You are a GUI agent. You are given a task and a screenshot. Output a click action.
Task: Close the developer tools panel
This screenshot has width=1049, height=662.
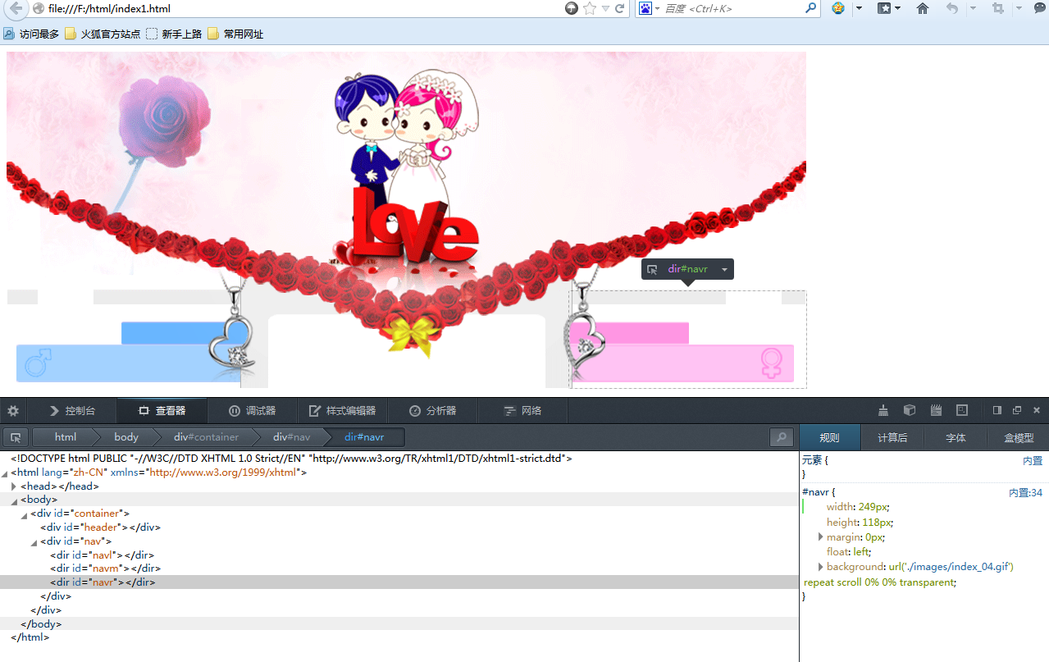click(1037, 410)
